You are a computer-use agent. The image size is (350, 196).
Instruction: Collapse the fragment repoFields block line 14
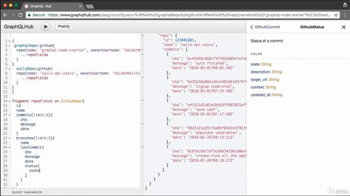click(9, 101)
